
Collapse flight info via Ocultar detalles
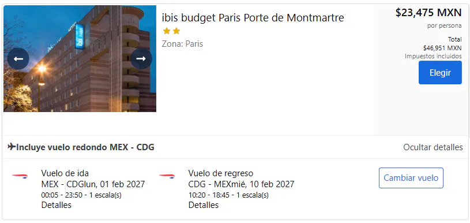pos(433,147)
